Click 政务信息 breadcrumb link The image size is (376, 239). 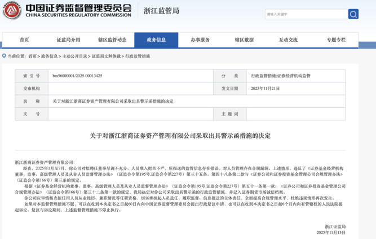pos(50,57)
